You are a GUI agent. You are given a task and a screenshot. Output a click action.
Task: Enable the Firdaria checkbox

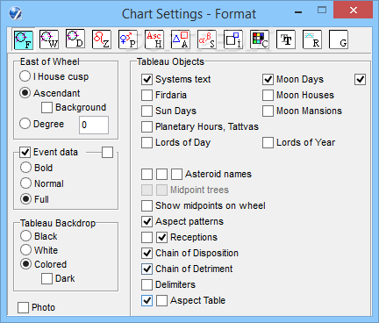(147, 95)
